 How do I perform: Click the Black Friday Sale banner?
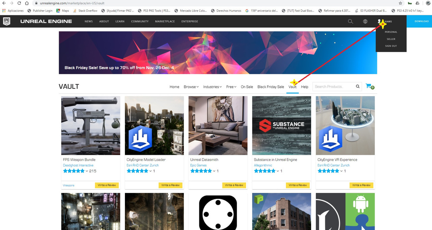coord(218,53)
